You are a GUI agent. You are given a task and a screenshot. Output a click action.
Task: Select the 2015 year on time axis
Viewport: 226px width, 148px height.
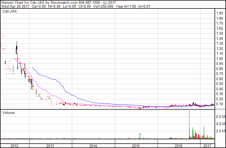coord(136,146)
